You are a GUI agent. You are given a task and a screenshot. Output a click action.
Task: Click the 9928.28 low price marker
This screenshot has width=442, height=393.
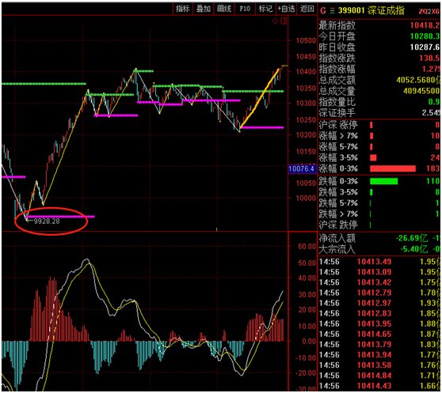point(47,221)
